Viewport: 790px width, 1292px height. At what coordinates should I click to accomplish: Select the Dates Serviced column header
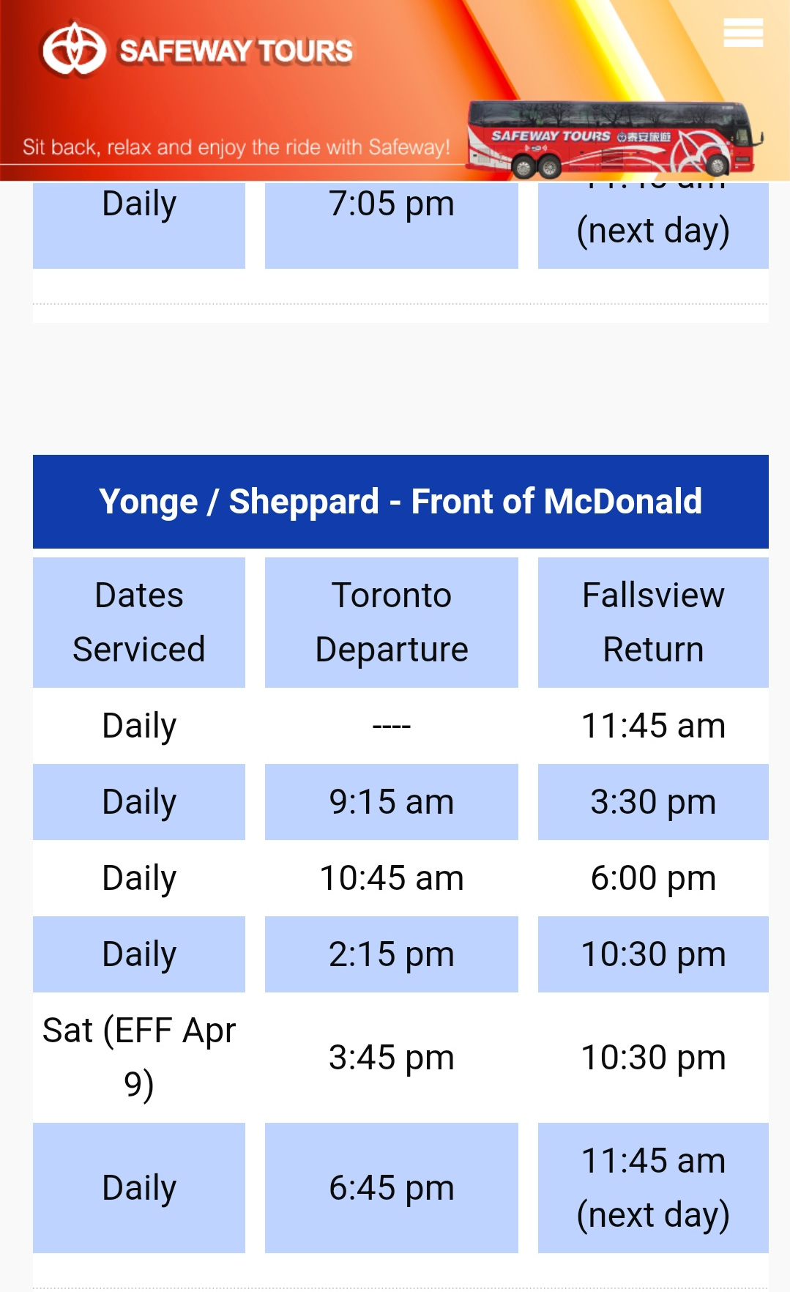(x=139, y=622)
